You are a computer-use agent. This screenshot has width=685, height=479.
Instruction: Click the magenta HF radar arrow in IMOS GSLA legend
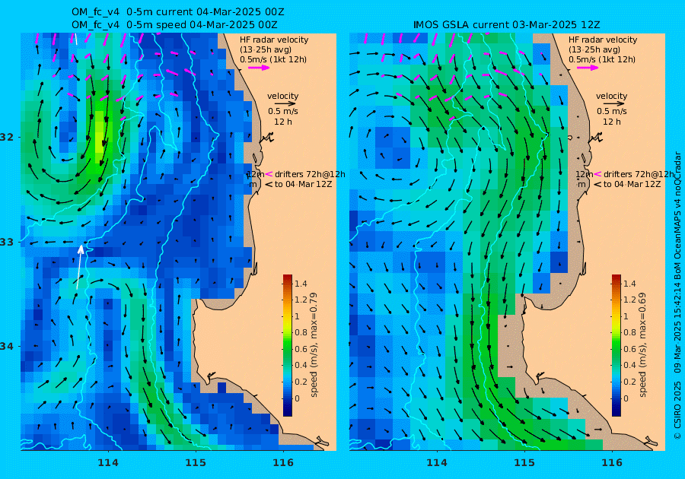(x=588, y=68)
